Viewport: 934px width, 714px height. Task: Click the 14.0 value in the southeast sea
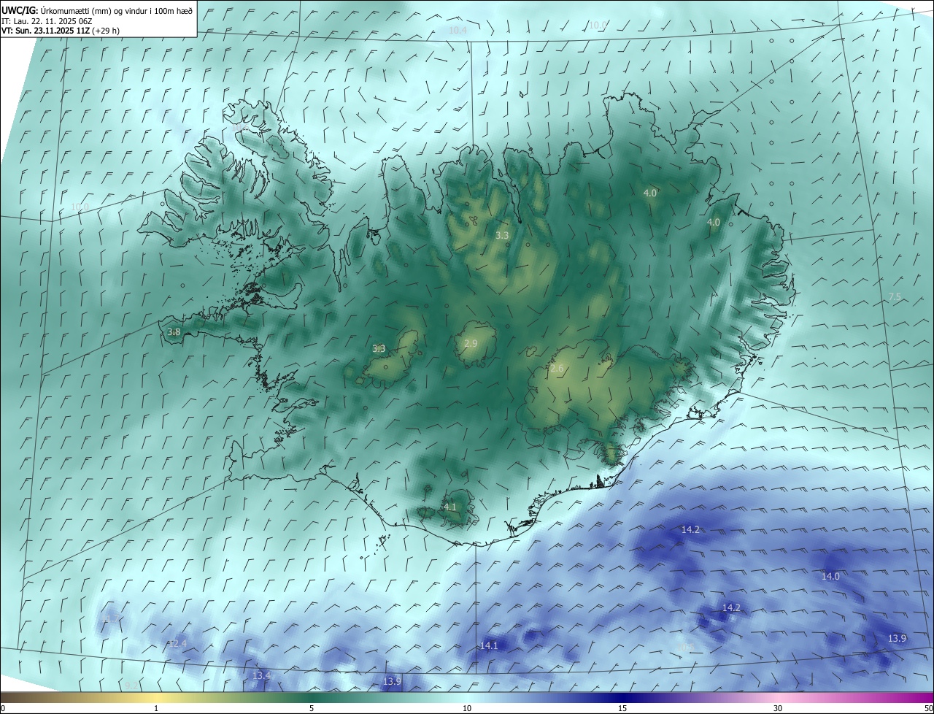tap(830, 576)
